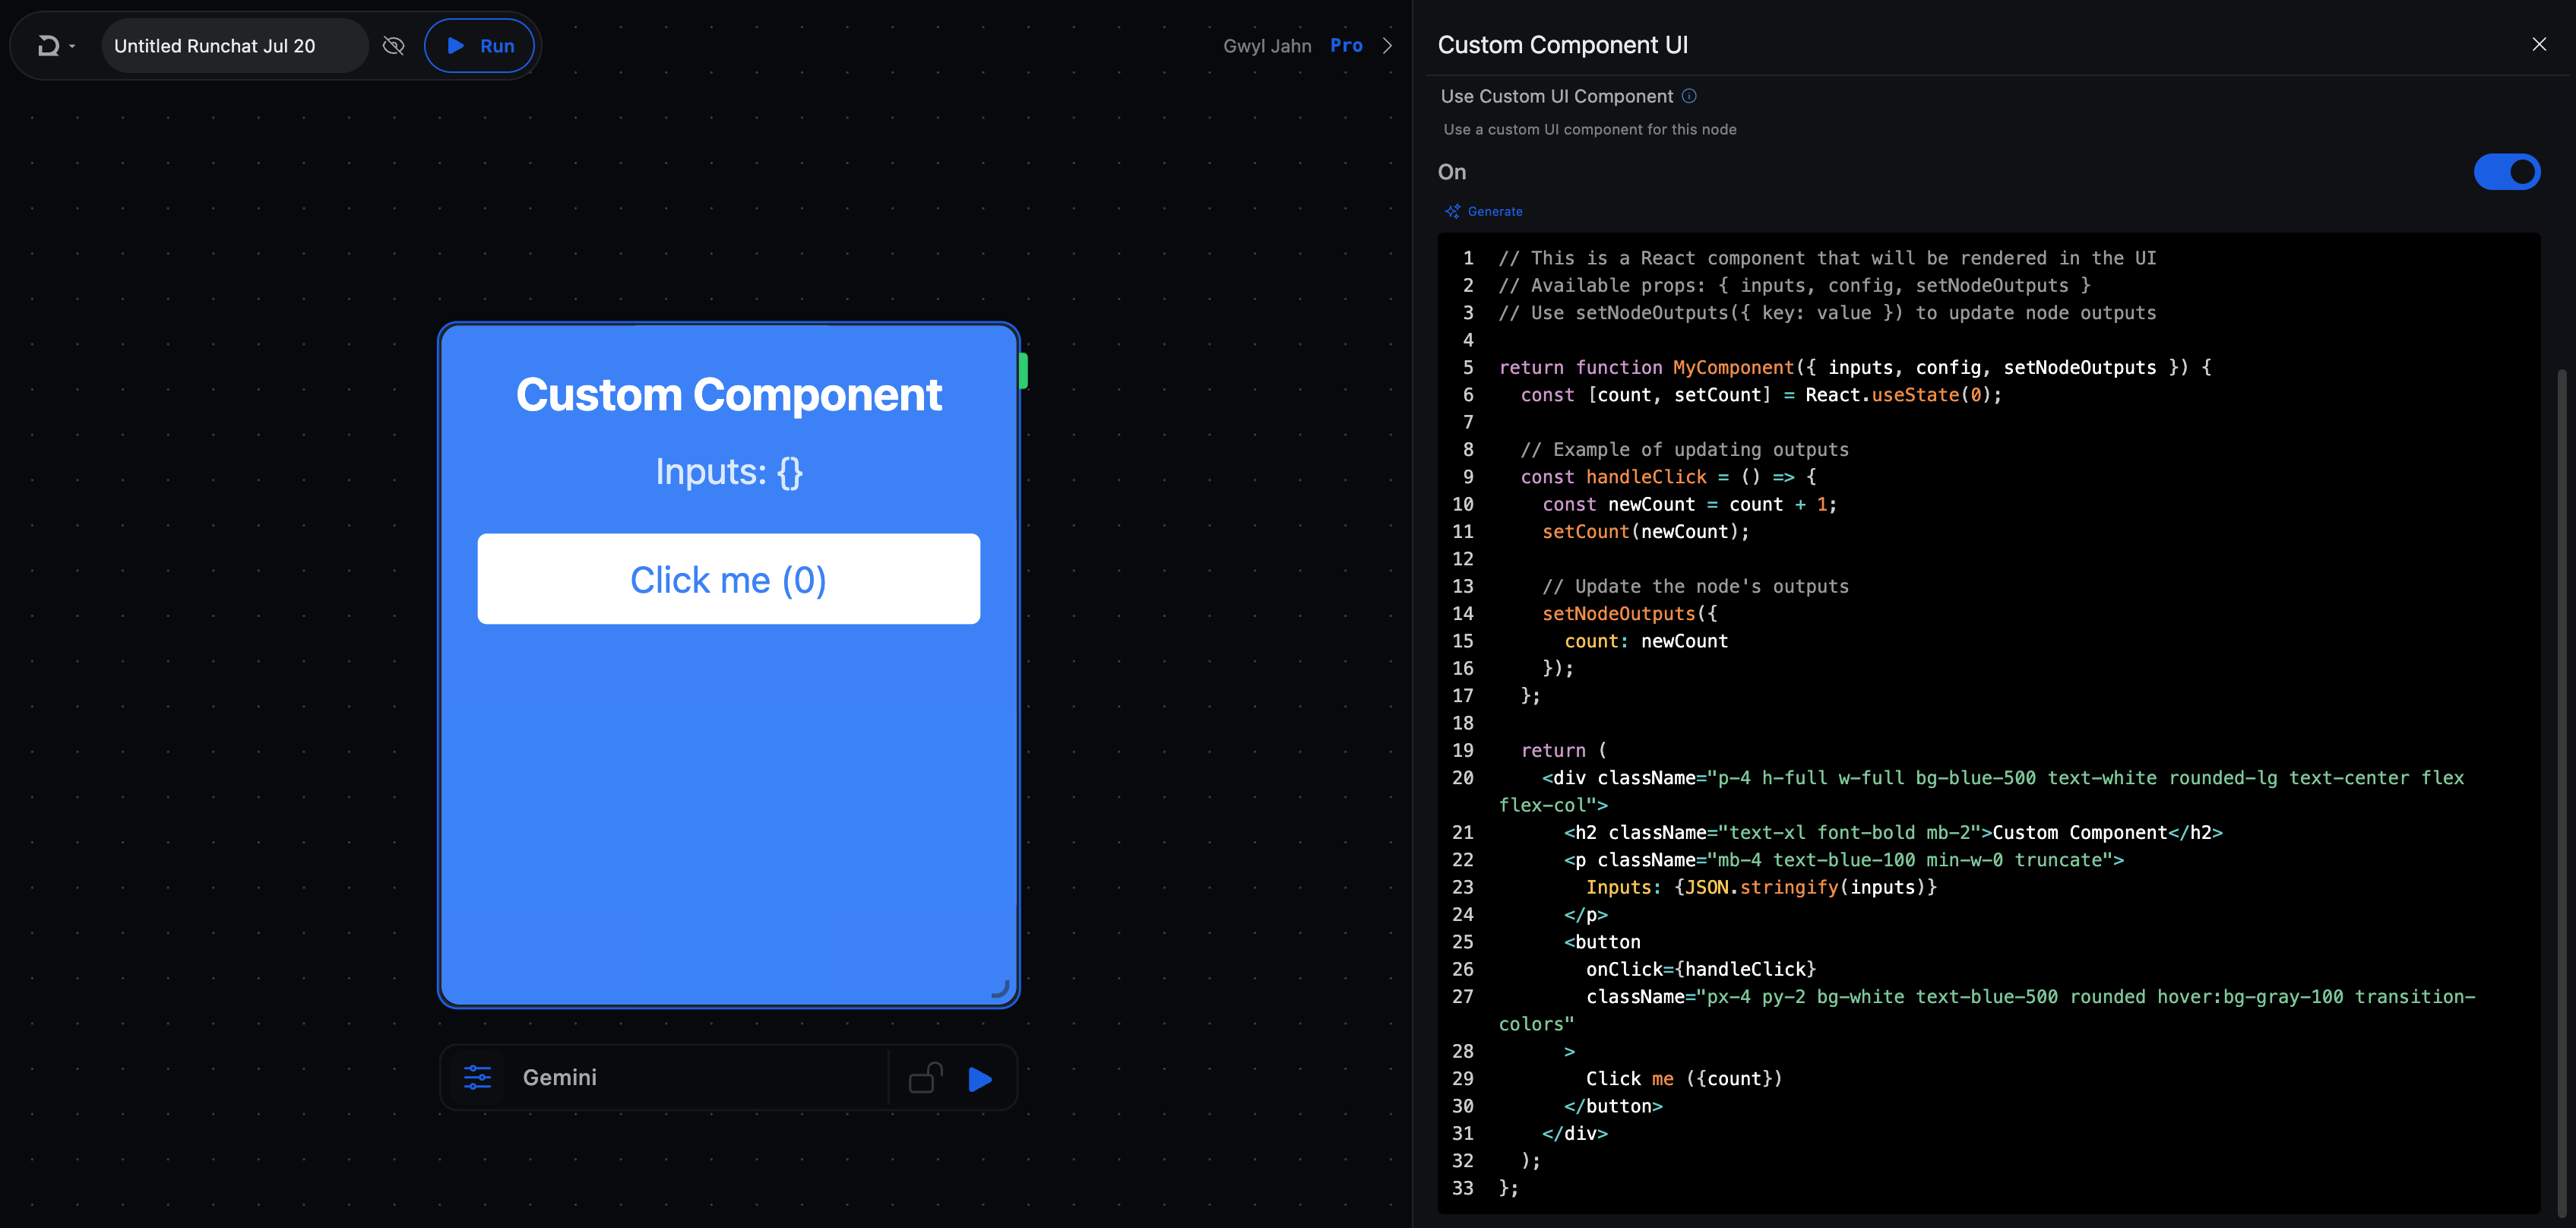Click the Runchat logo icon
Image resolution: width=2576 pixels, height=1228 pixels.
tap(47, 46)
